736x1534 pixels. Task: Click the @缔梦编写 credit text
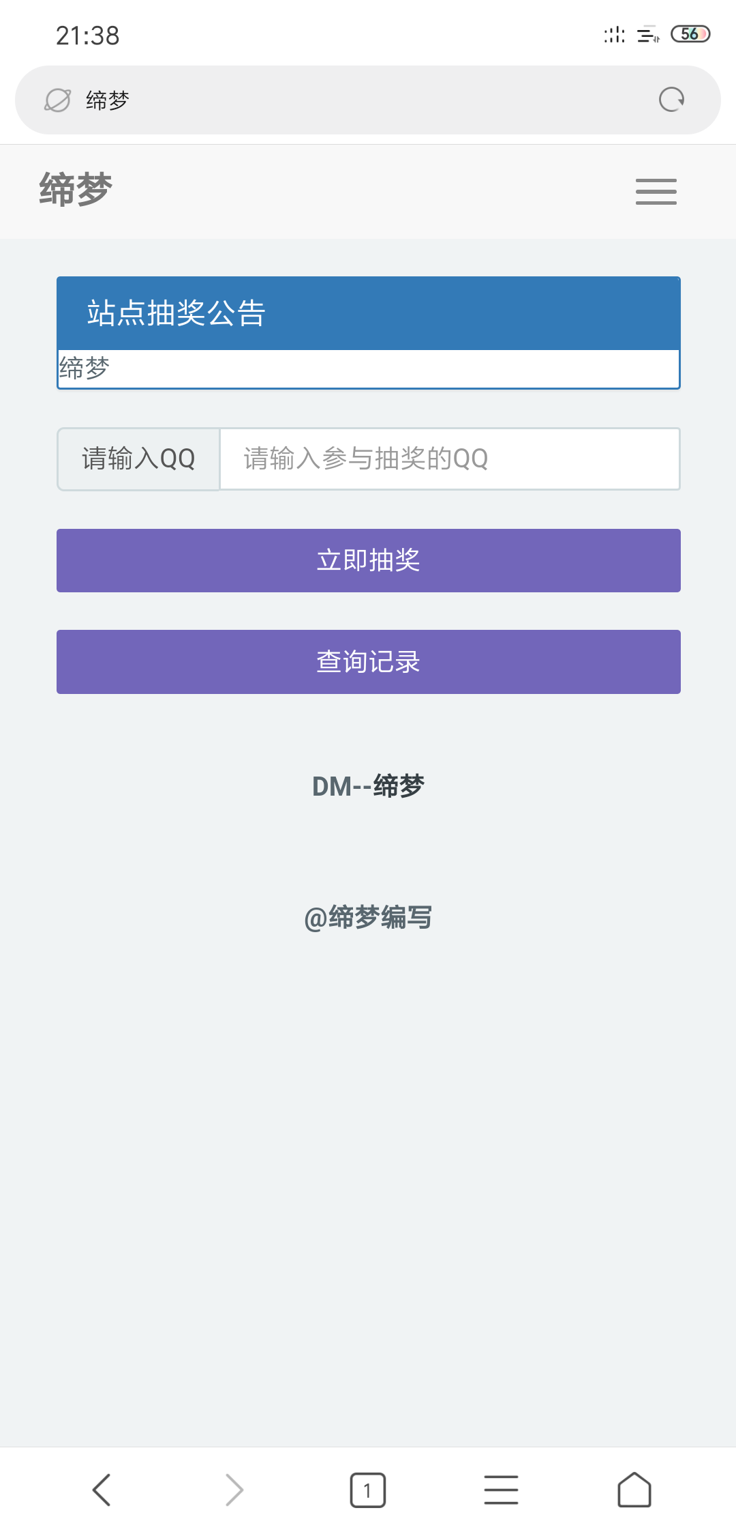point(368,917)
